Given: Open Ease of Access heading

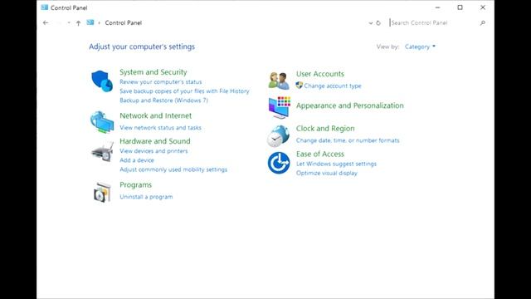Looking at the screenshot, I should [320, 154].
